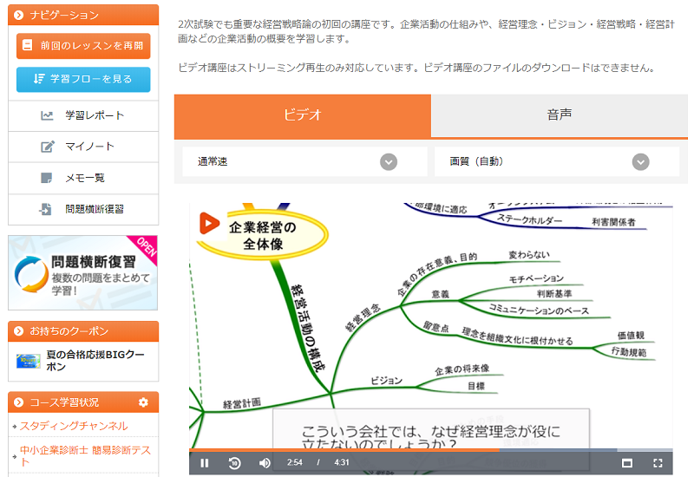Toggle theater mode in video player
This screenshot has height=477, width=694.
626,463
